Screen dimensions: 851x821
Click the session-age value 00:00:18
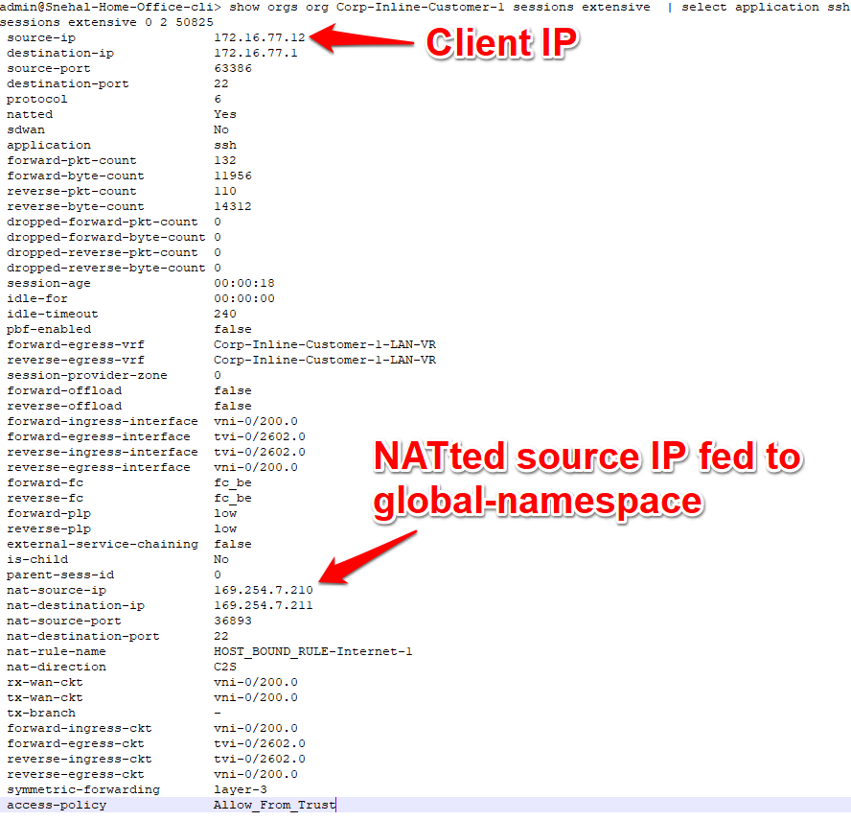pyautogui.click(x=244, y=283)
